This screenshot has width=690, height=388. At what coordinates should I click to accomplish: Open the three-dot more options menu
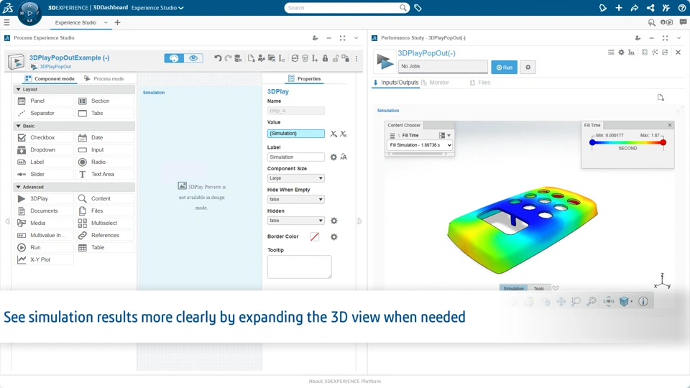(x=356, y=58)
